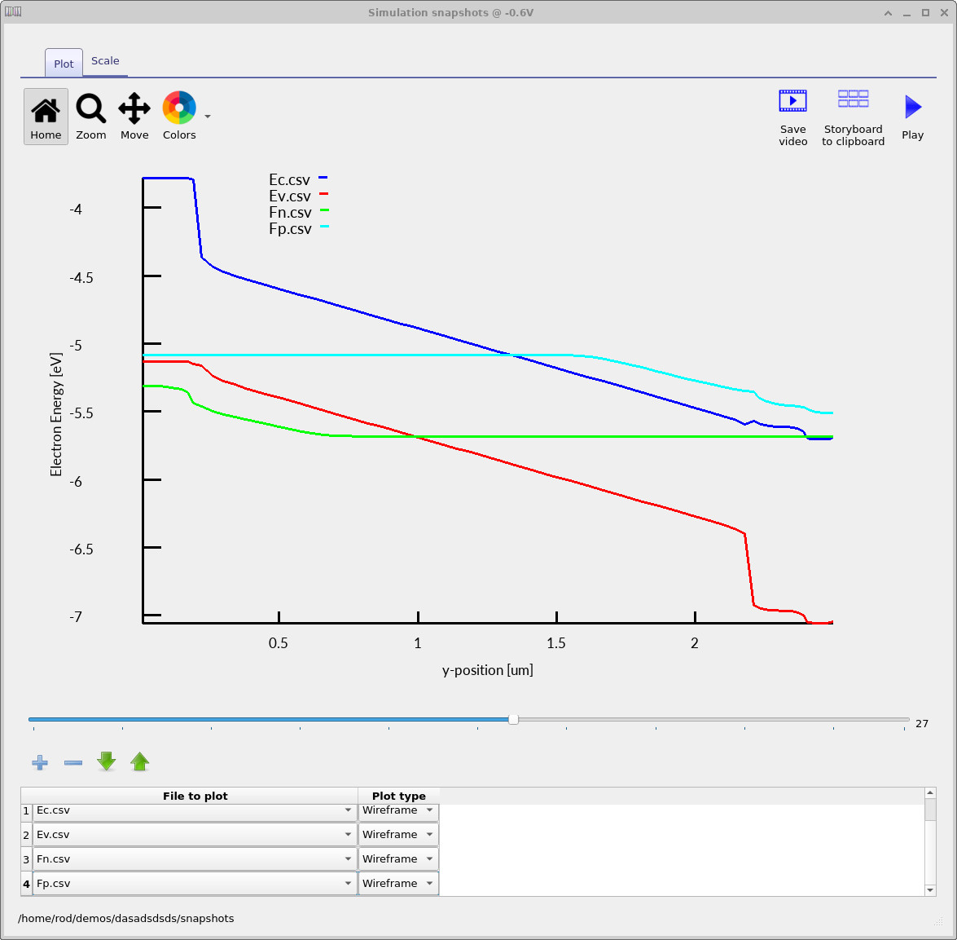Click the Save video icon

coord(792,117)
